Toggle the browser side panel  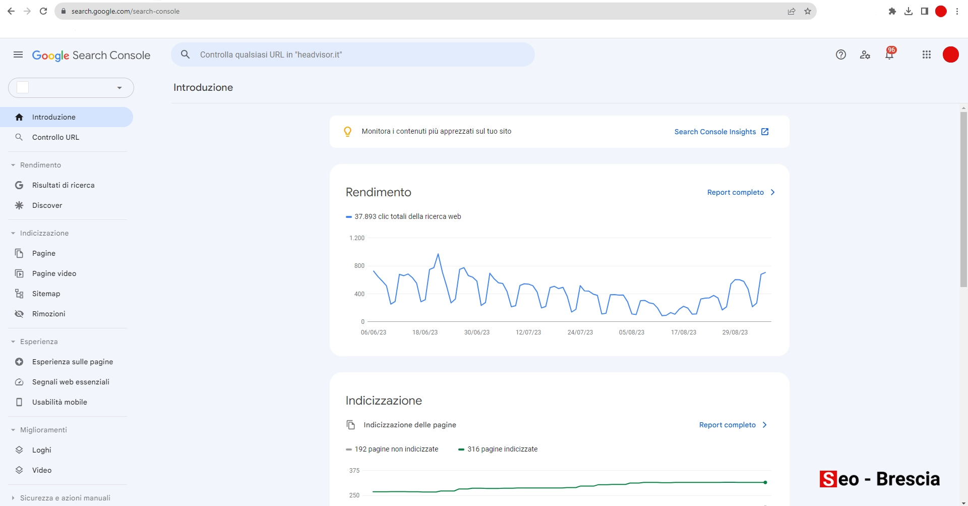point(925,11)
